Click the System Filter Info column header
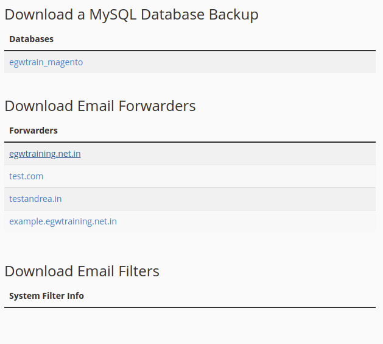Viewport: 383px width, 344px height. [46, 296]
